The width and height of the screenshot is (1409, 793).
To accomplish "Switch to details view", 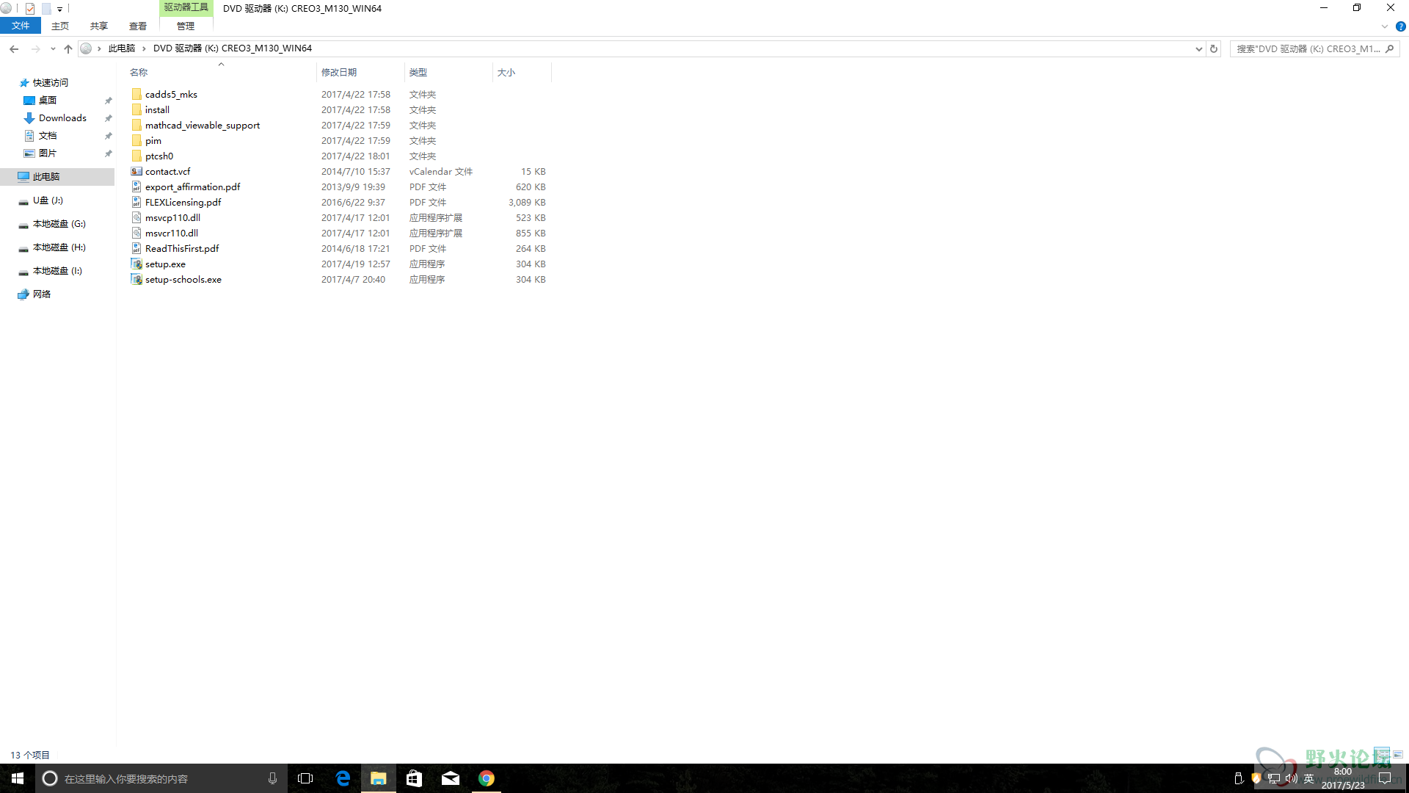I will (1383, 754).
